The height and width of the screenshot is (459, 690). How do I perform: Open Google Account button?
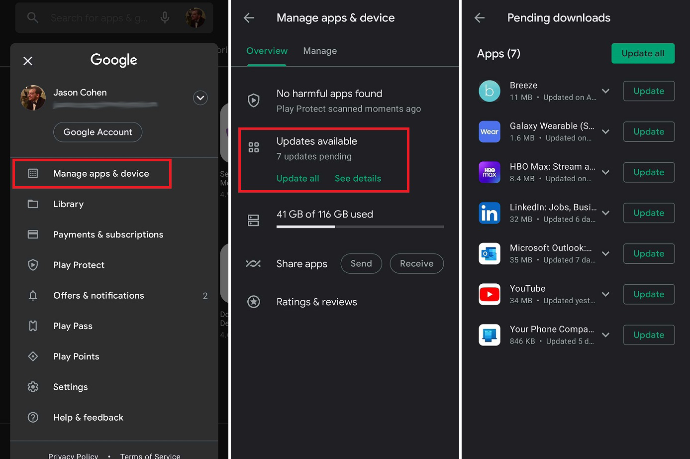coord(98,132)
